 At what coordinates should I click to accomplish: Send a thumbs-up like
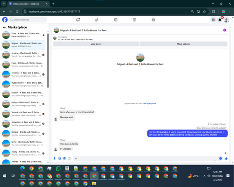226,158
